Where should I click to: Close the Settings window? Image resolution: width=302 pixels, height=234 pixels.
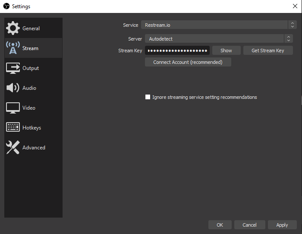coord(294,6)
